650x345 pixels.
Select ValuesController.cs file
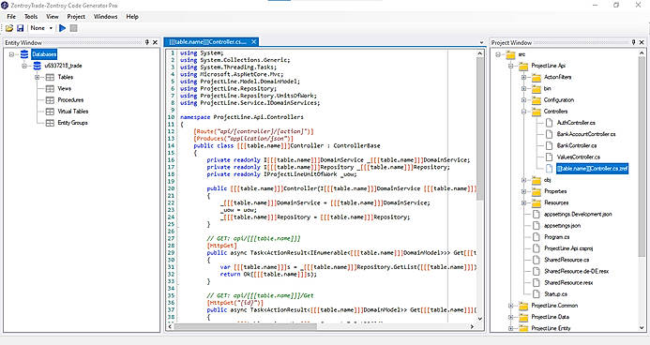pyautogui.click(x=579, y=157)
